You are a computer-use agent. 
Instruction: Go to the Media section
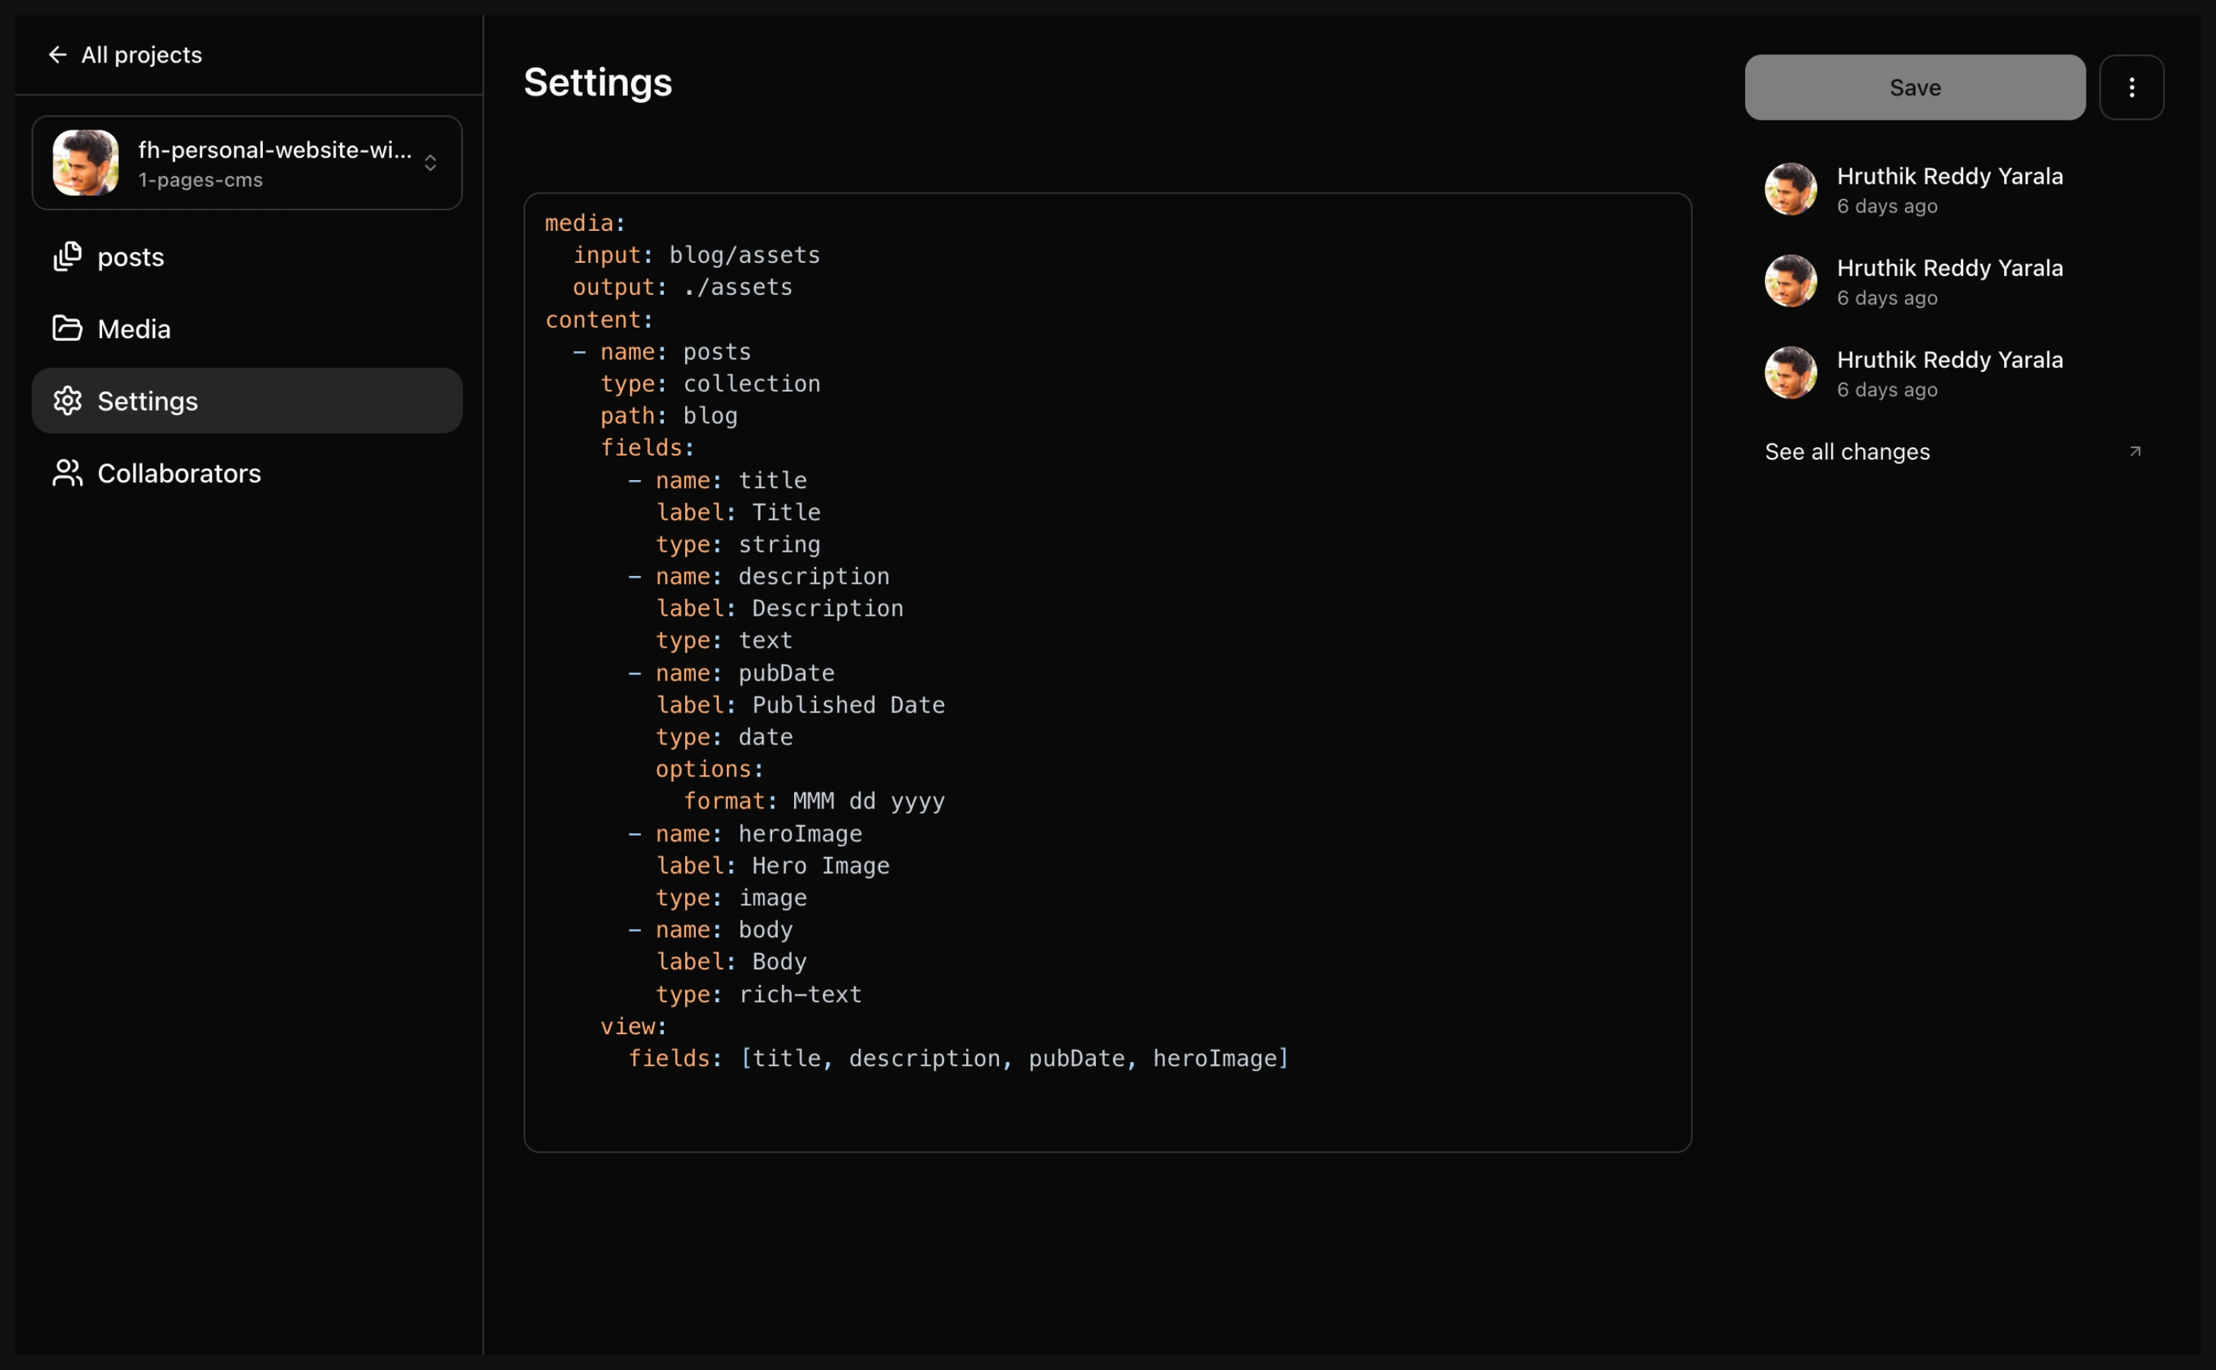(134, 329)
